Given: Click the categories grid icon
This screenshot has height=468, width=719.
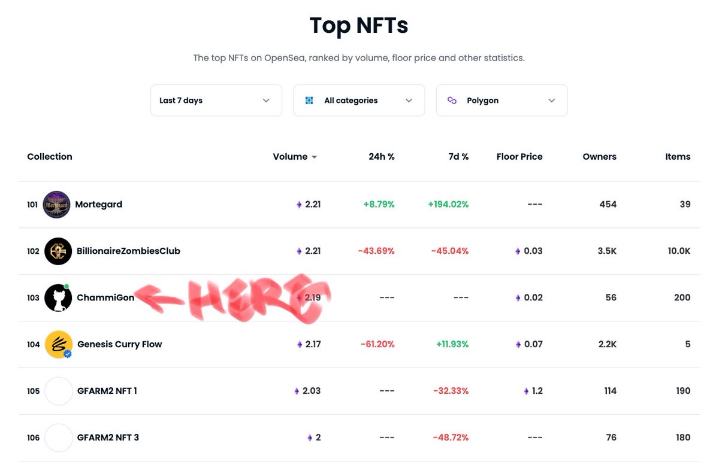Looking at the screenshot, I should pos(309,100).
